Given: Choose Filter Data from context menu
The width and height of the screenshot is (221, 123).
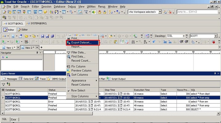Looking at the screenshot, I should tap(82, 52).
